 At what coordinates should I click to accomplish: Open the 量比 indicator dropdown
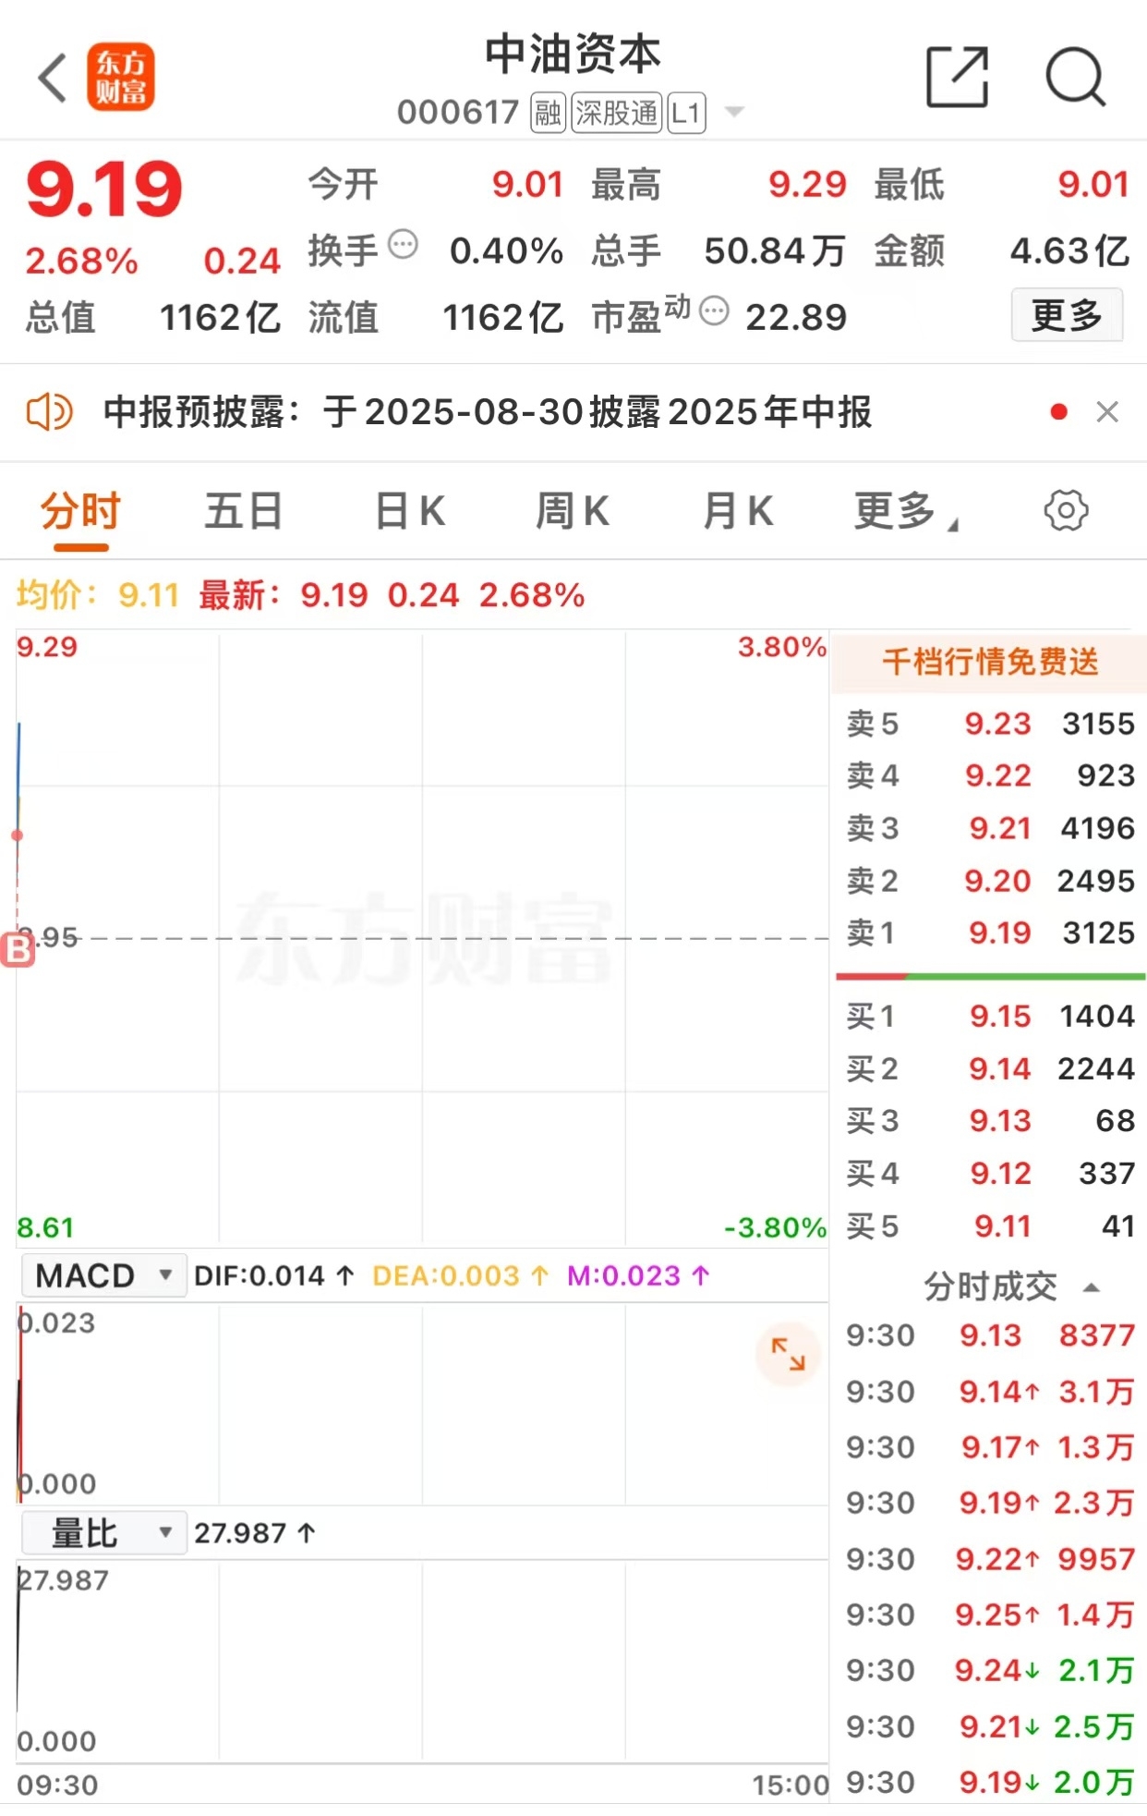click(x=103, y=1533)
